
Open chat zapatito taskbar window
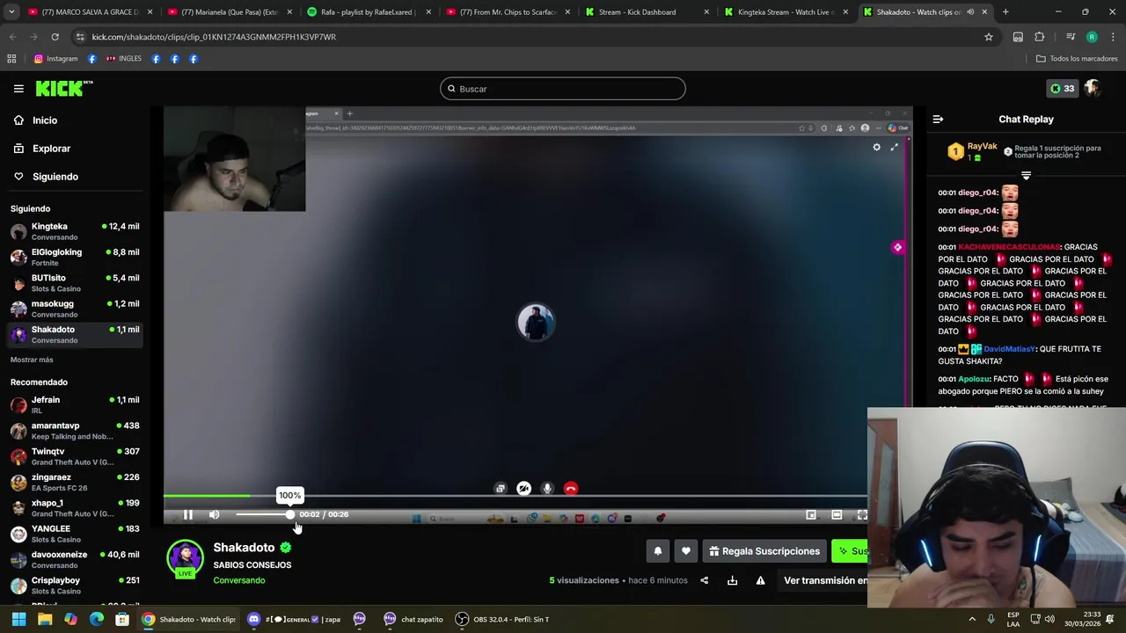tap(413, 619)
